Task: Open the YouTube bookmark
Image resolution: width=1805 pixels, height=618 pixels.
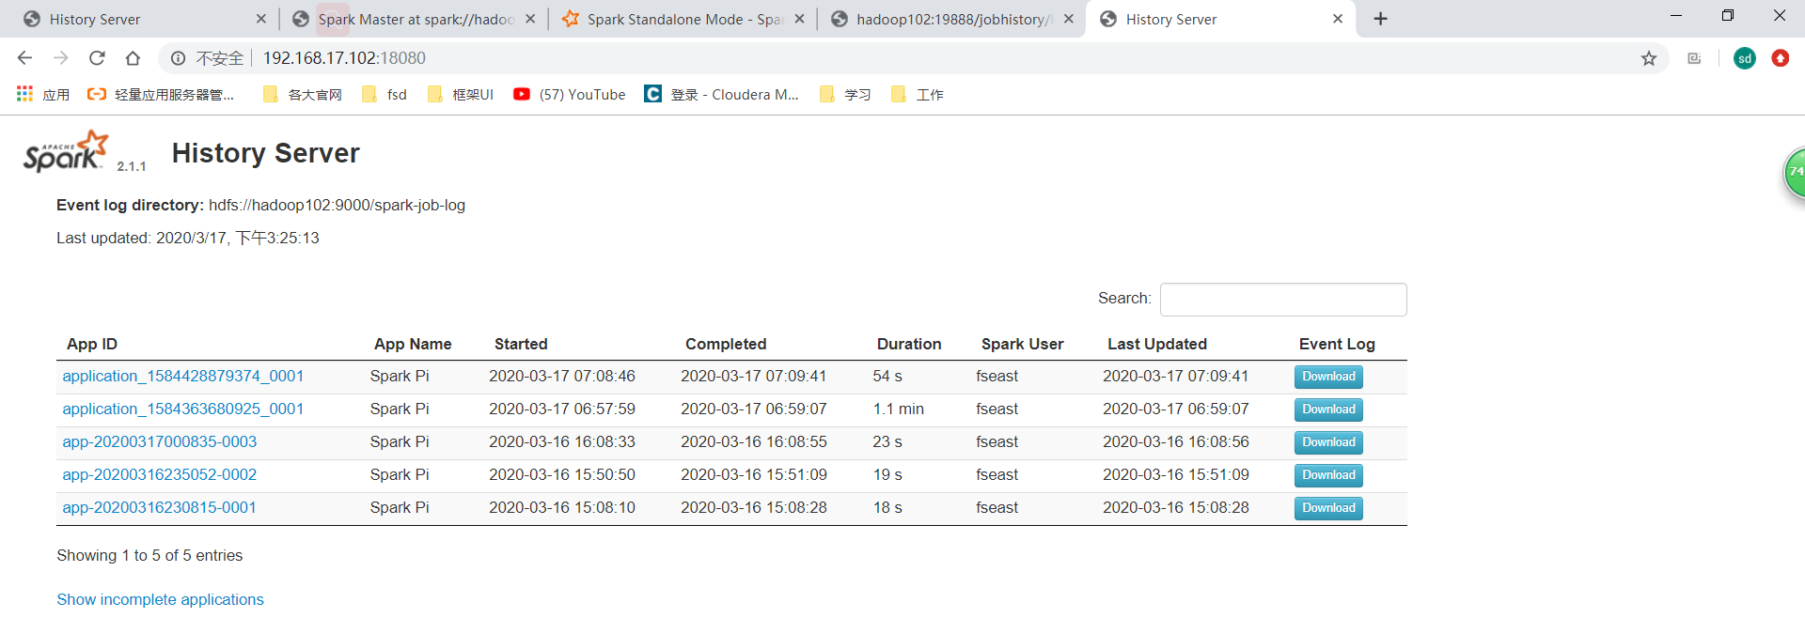Action: click(x=570, y=94)
